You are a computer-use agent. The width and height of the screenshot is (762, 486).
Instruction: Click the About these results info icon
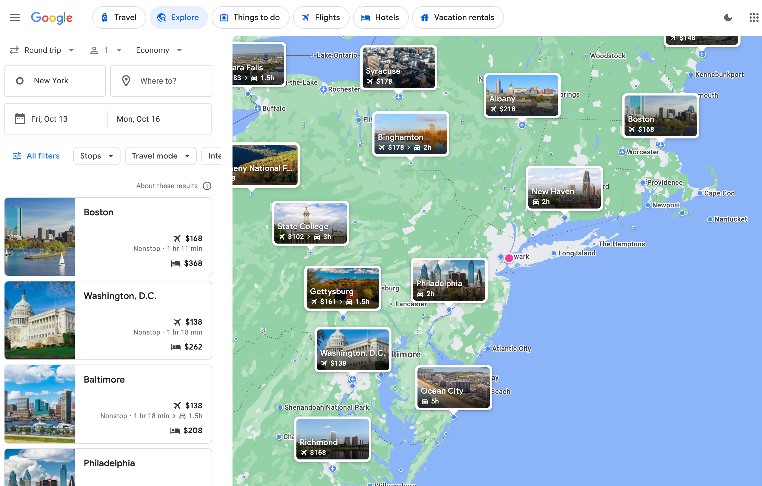[207, 186]
